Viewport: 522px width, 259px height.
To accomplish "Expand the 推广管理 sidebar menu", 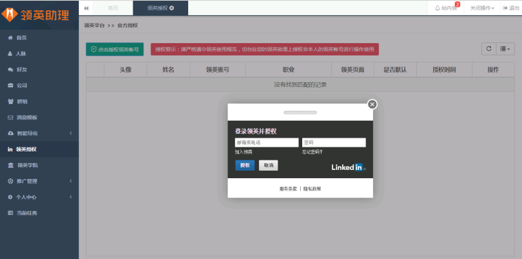I will (39, 181).
